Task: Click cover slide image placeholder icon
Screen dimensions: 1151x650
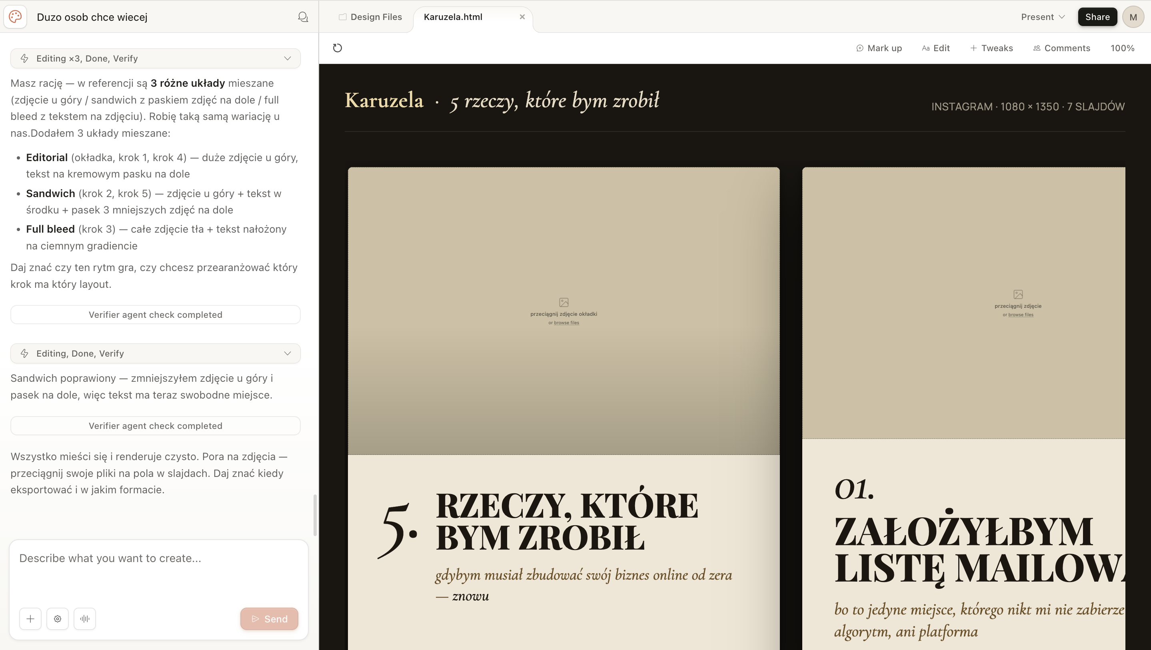Action: pos(564,303)
